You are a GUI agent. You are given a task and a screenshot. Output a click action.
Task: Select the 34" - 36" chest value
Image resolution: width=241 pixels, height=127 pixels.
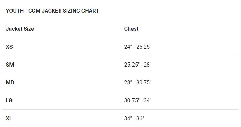click(134, 119)
